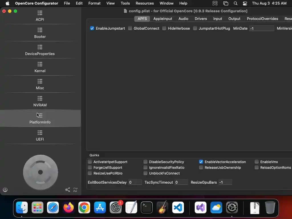Viewport: 292px width, 219px height.
Task: Select the APFS tab
Action: pyautogui.click(x=142, y=19)
